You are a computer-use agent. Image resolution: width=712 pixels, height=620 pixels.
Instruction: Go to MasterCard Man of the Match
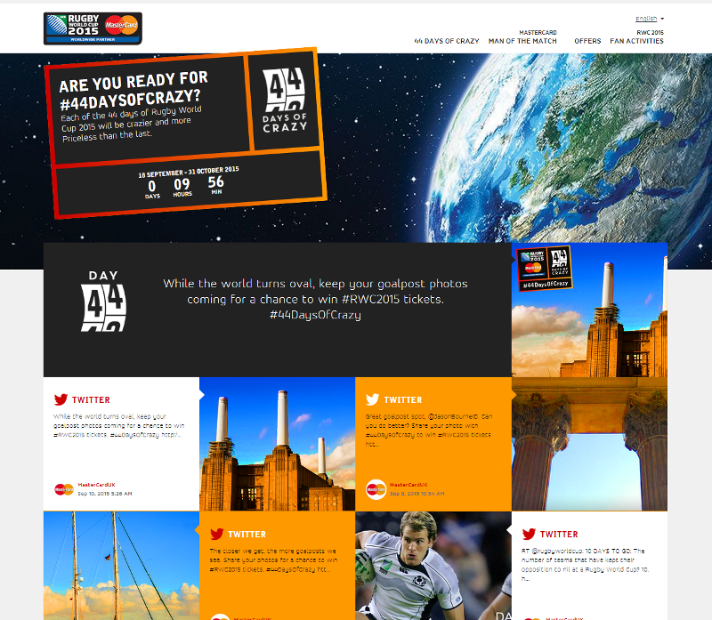[x=522, y=36]
